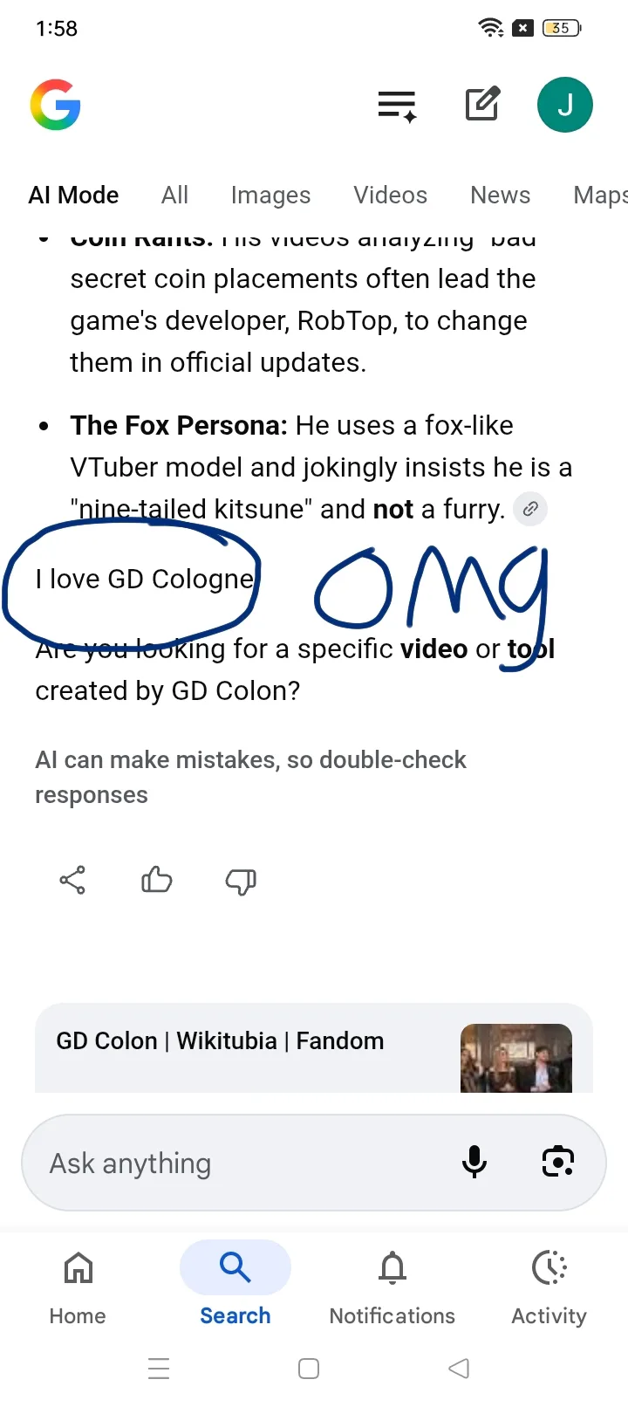This screenshot has width=628, height=1407.
Task: Switch to the AI Mode tab
Action: click(x=73, y=195)
